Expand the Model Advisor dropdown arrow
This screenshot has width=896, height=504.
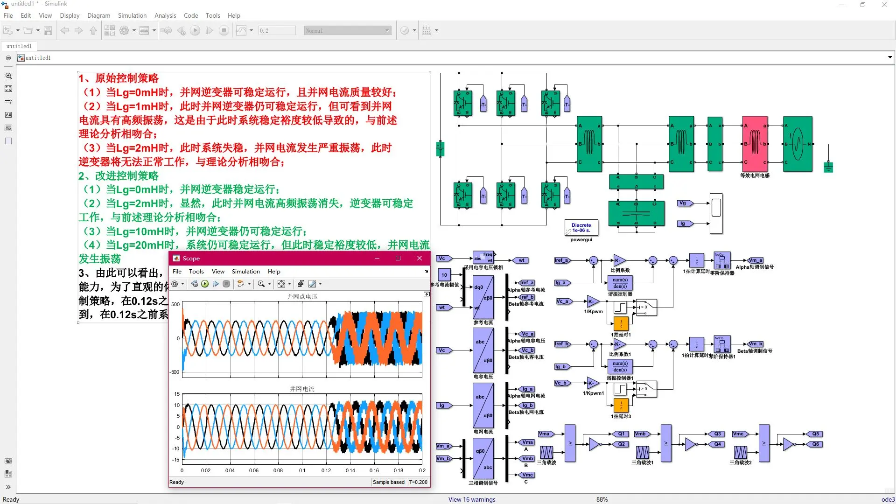point(414,31)
